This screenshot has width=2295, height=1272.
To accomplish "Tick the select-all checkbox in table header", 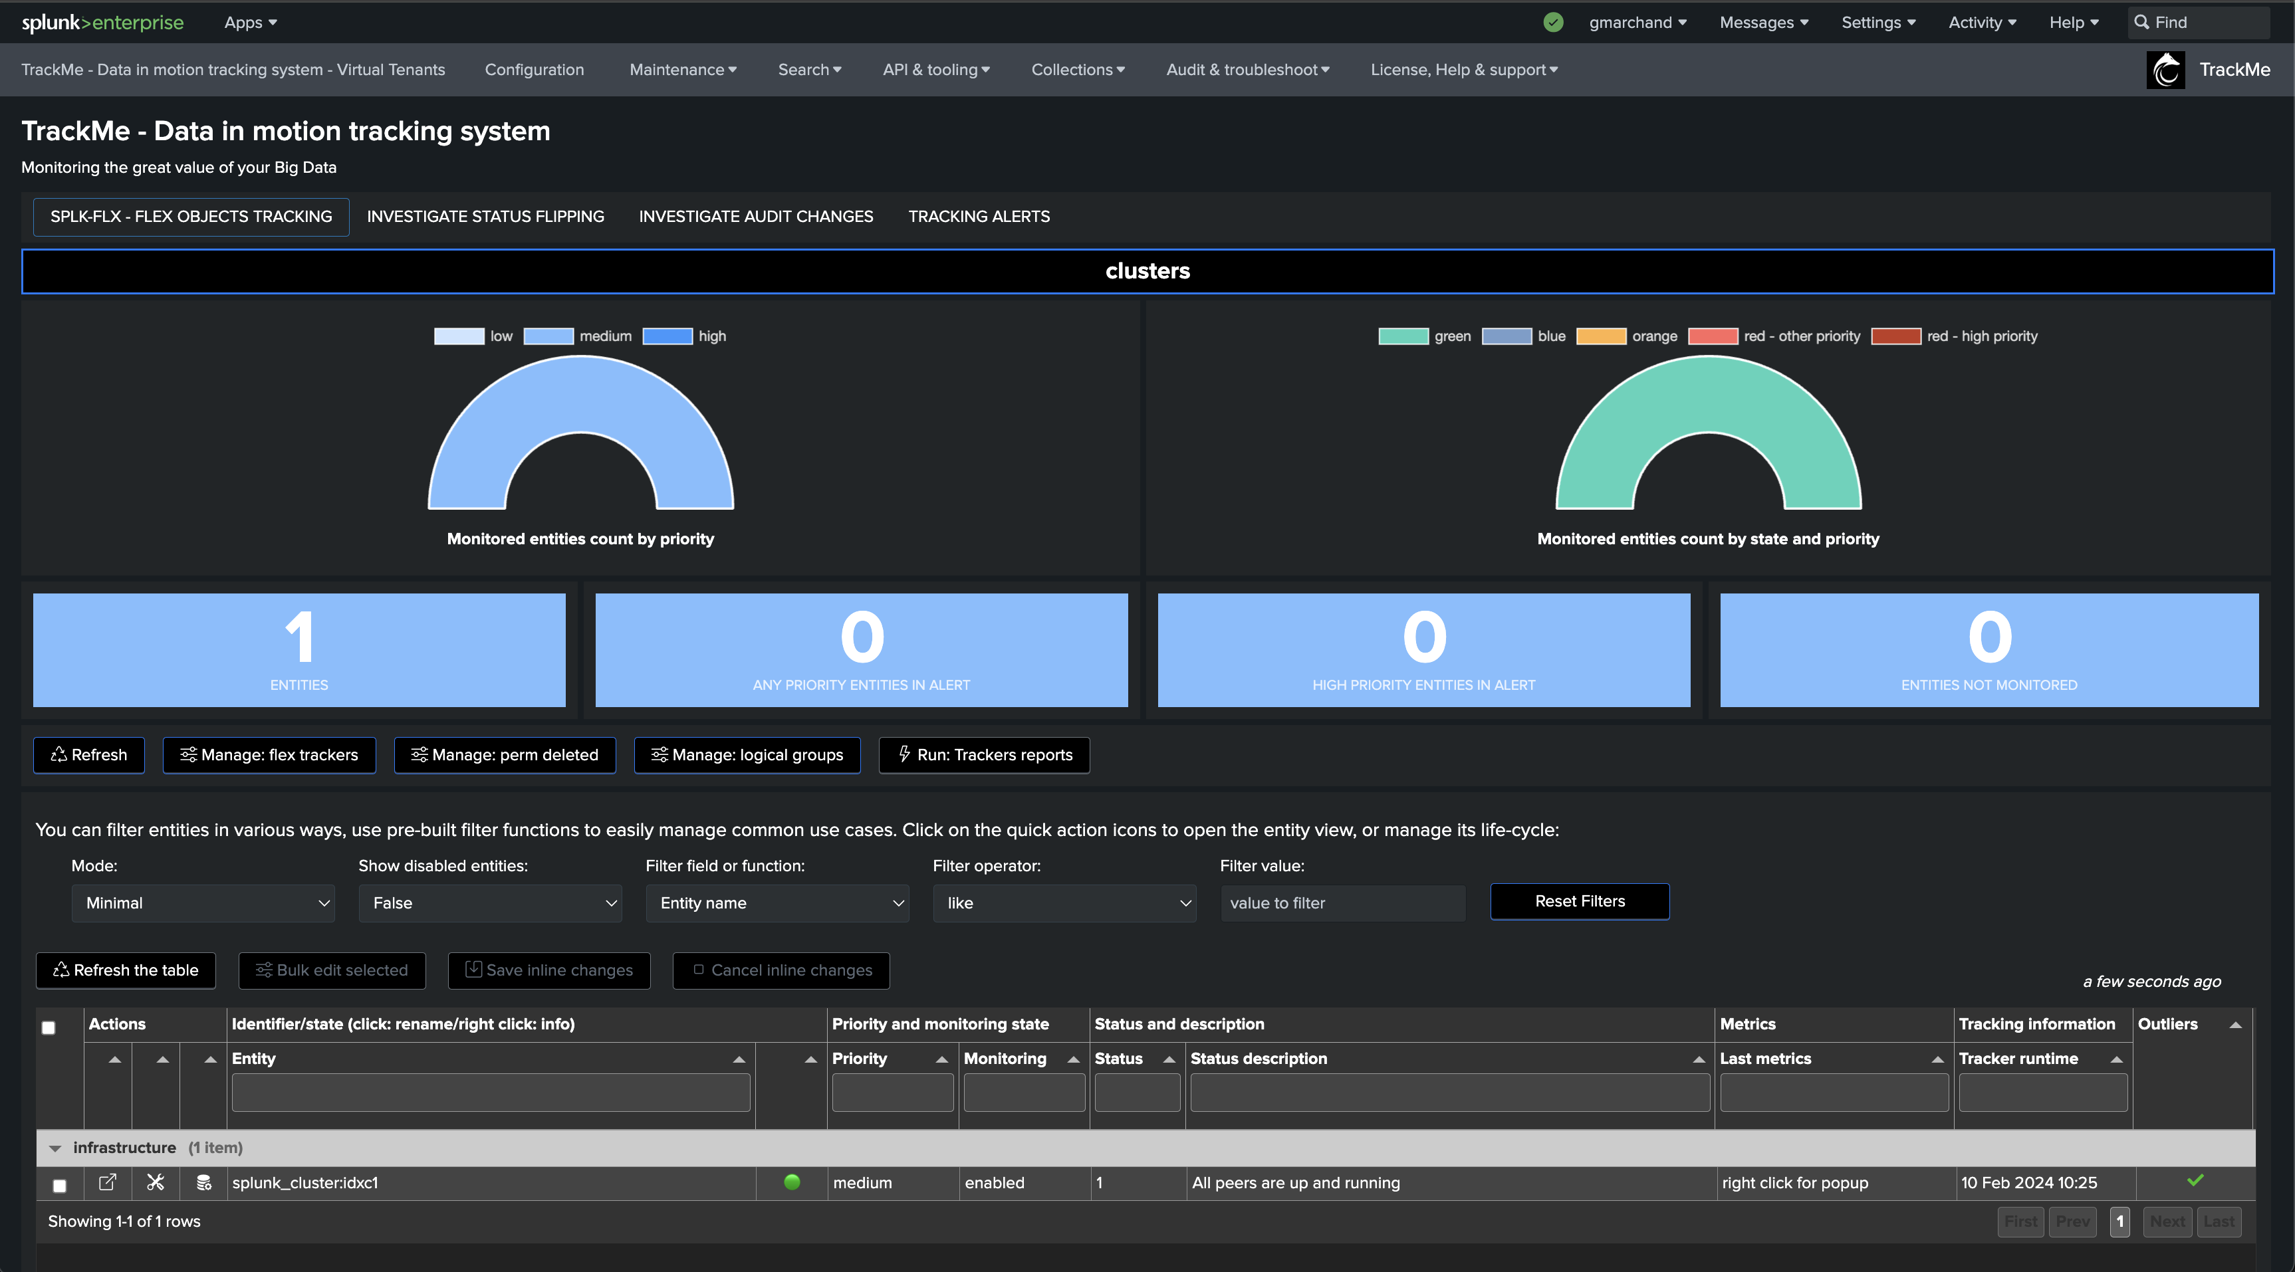I will click(49, 1027).
